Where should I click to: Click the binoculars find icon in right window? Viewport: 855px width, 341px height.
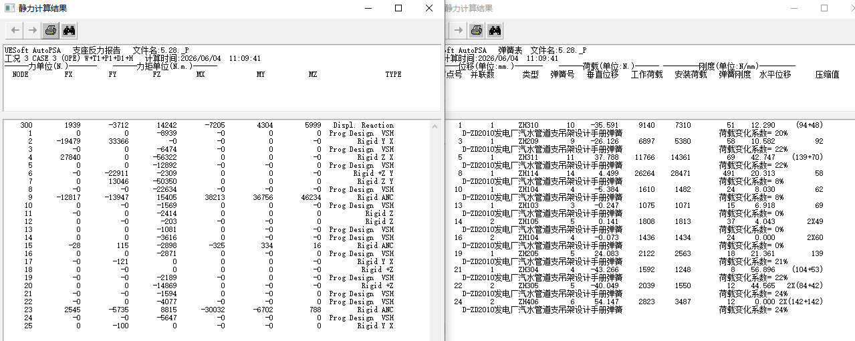495,30
